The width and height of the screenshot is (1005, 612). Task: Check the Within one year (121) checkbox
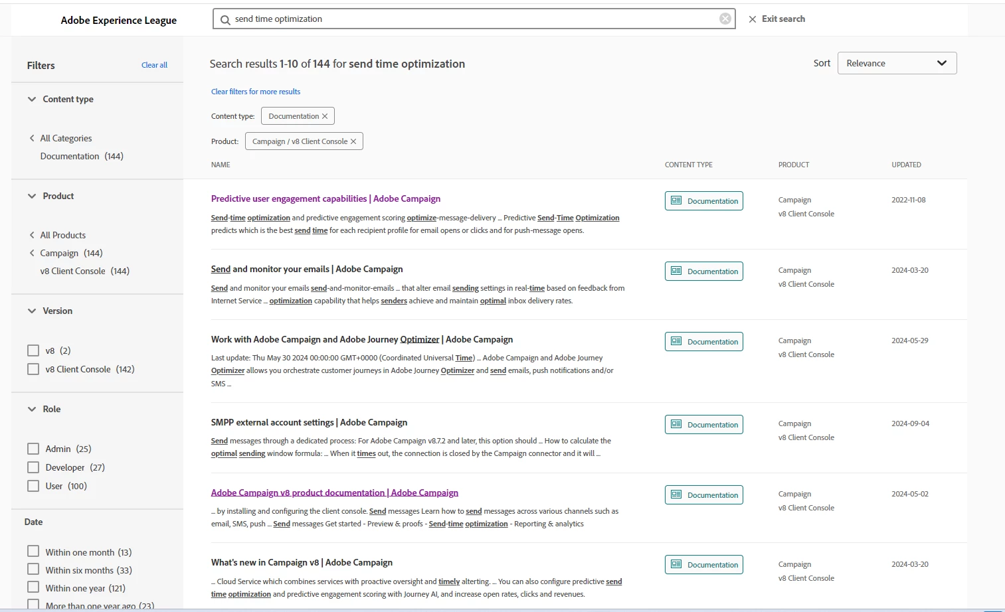33,587
